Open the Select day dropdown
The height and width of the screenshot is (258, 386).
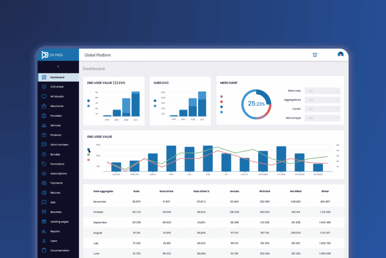click(x=322, y=91)
